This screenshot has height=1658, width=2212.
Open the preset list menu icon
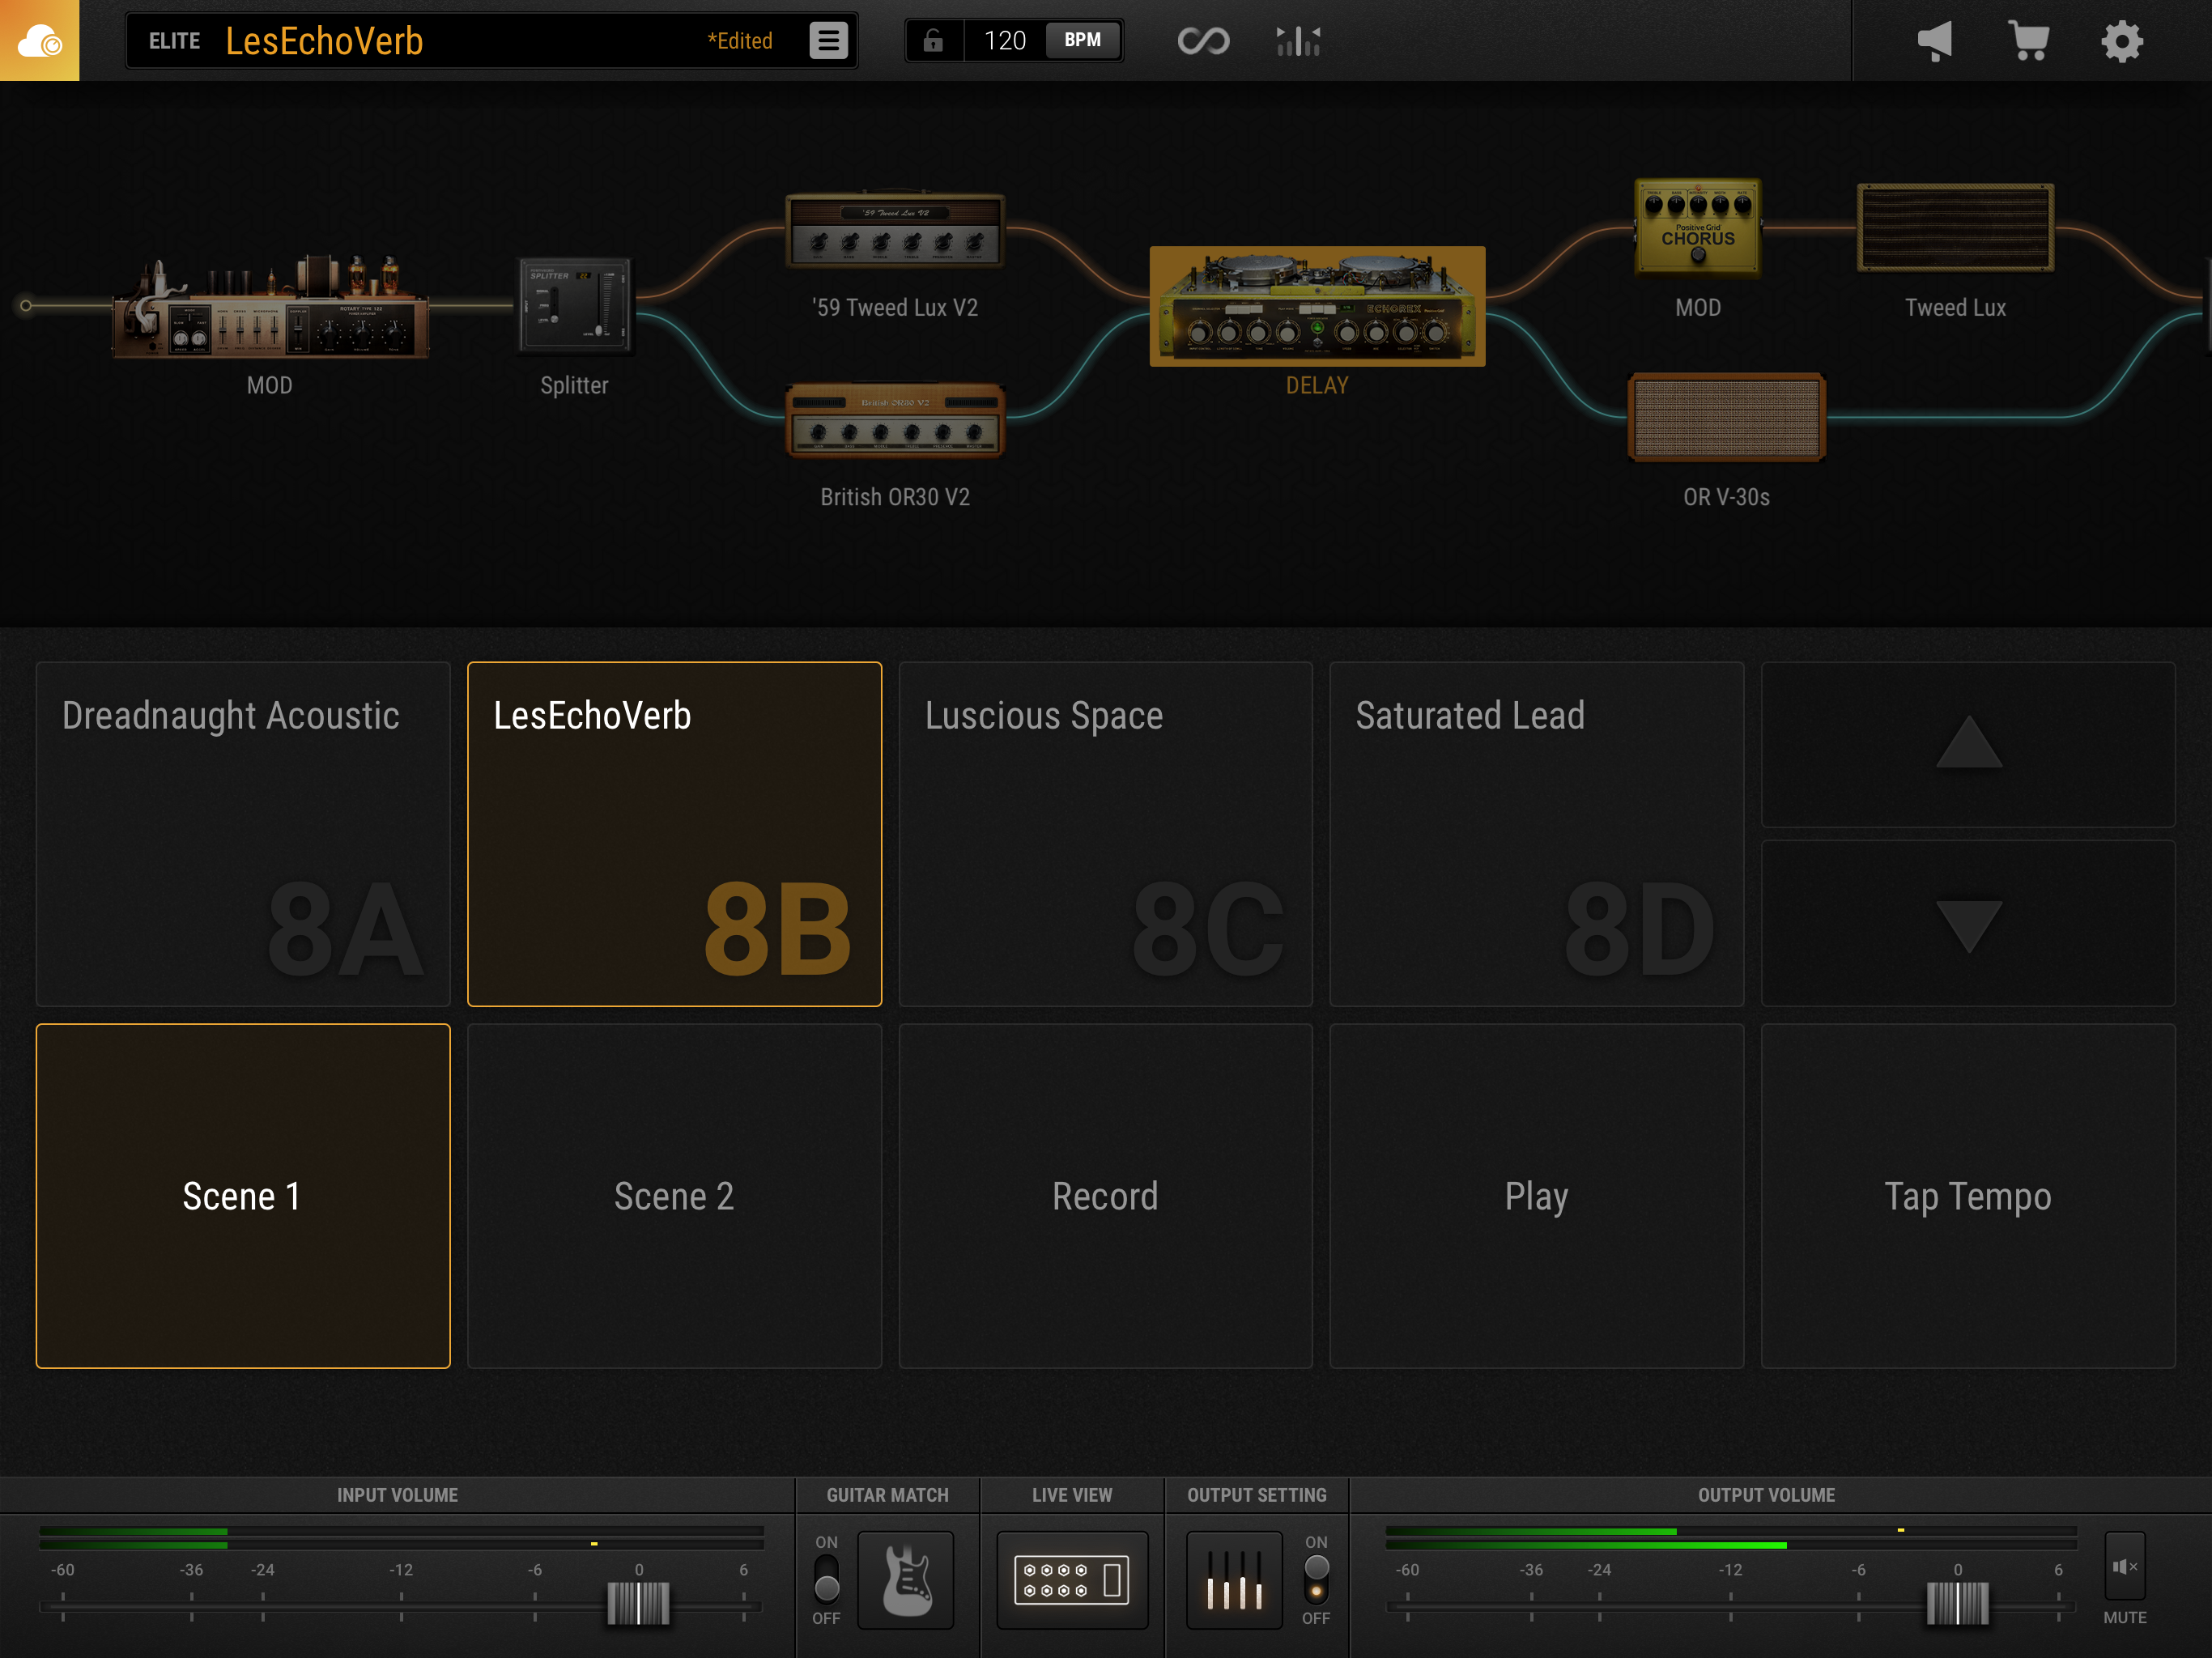828,41
